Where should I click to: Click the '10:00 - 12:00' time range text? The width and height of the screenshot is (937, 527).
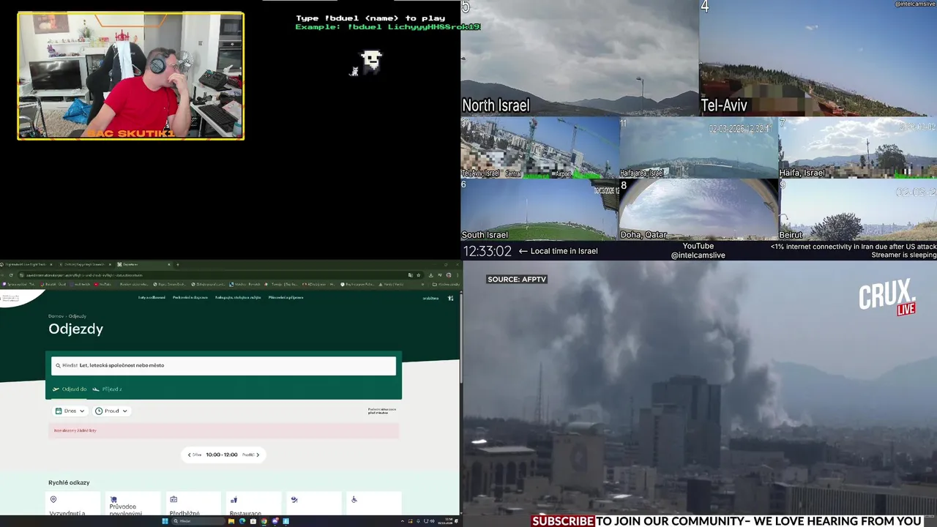coord(222,455)
